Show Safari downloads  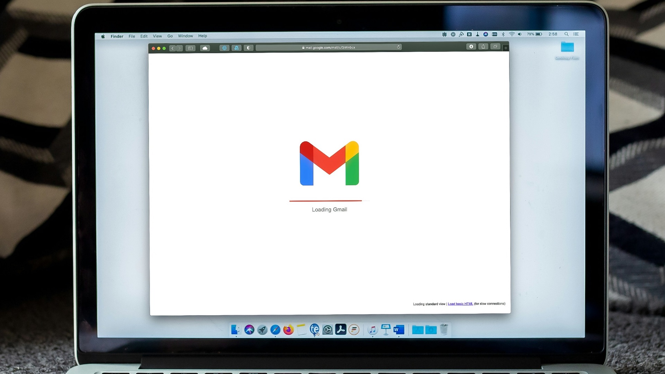(x=471, y=46)
